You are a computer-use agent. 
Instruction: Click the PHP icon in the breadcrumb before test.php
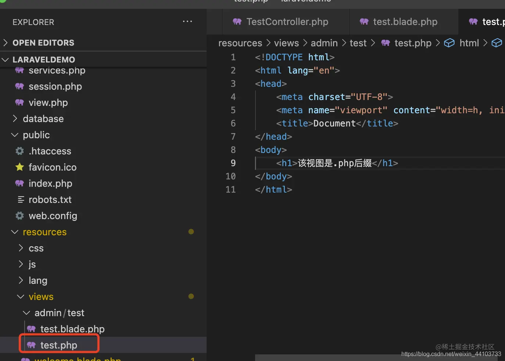pyautogui.click(x=386, y=43)
